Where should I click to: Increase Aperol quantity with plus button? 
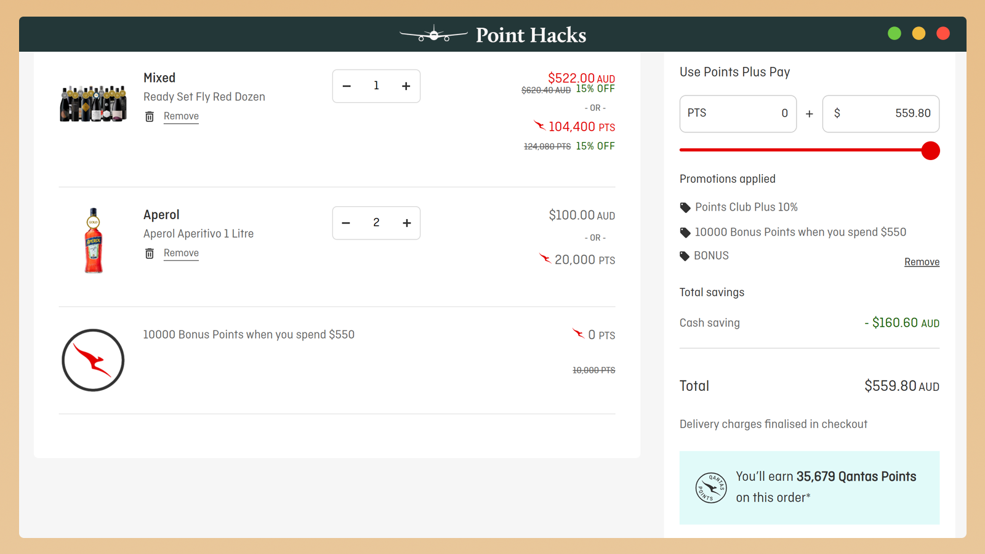pyautogui.click(x=406, y=223)
